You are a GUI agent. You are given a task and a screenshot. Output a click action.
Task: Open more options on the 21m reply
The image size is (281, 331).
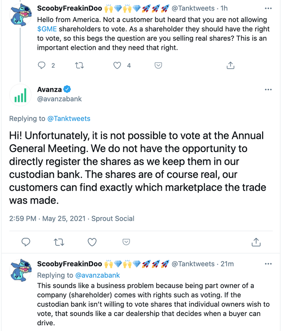[x=268, y=264]
